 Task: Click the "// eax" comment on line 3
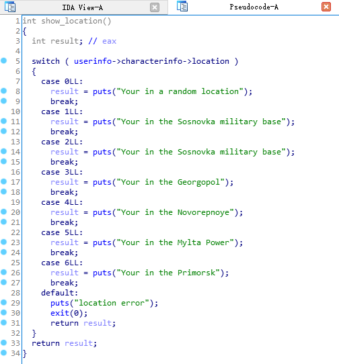coord(102,41)
